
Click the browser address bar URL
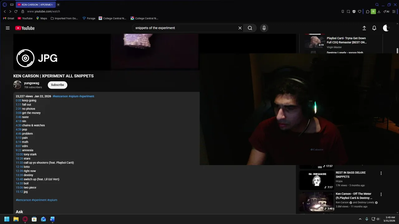coord(43,12)
